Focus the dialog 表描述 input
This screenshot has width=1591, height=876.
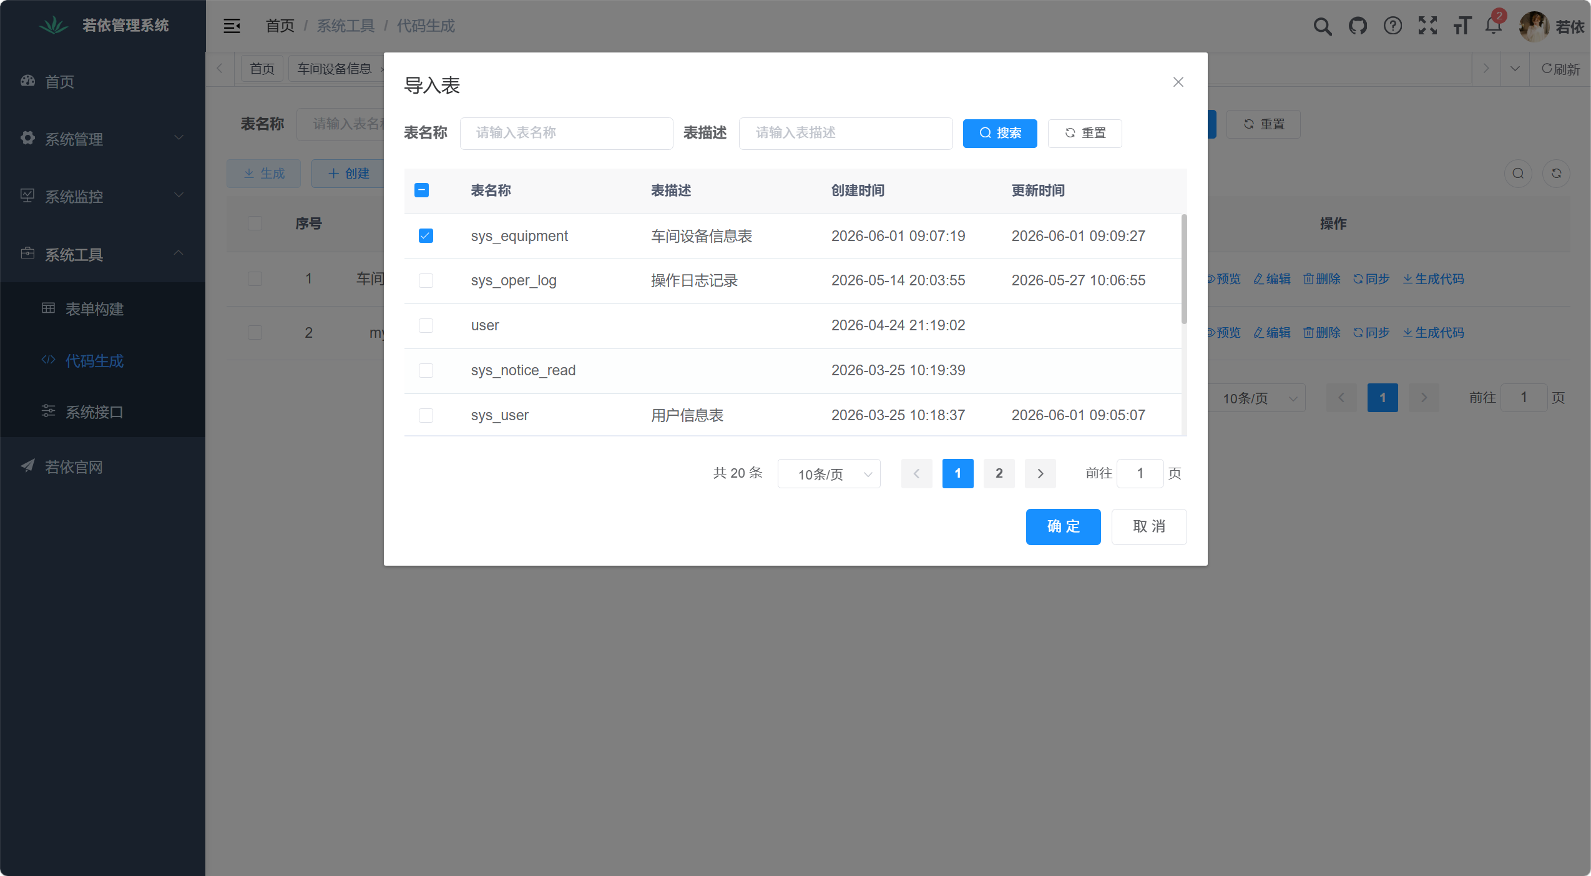coord(846,134)
